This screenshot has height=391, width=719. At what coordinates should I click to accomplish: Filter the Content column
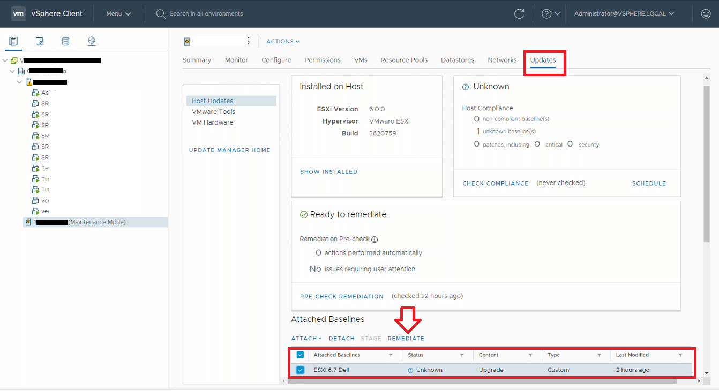[530, 355]
